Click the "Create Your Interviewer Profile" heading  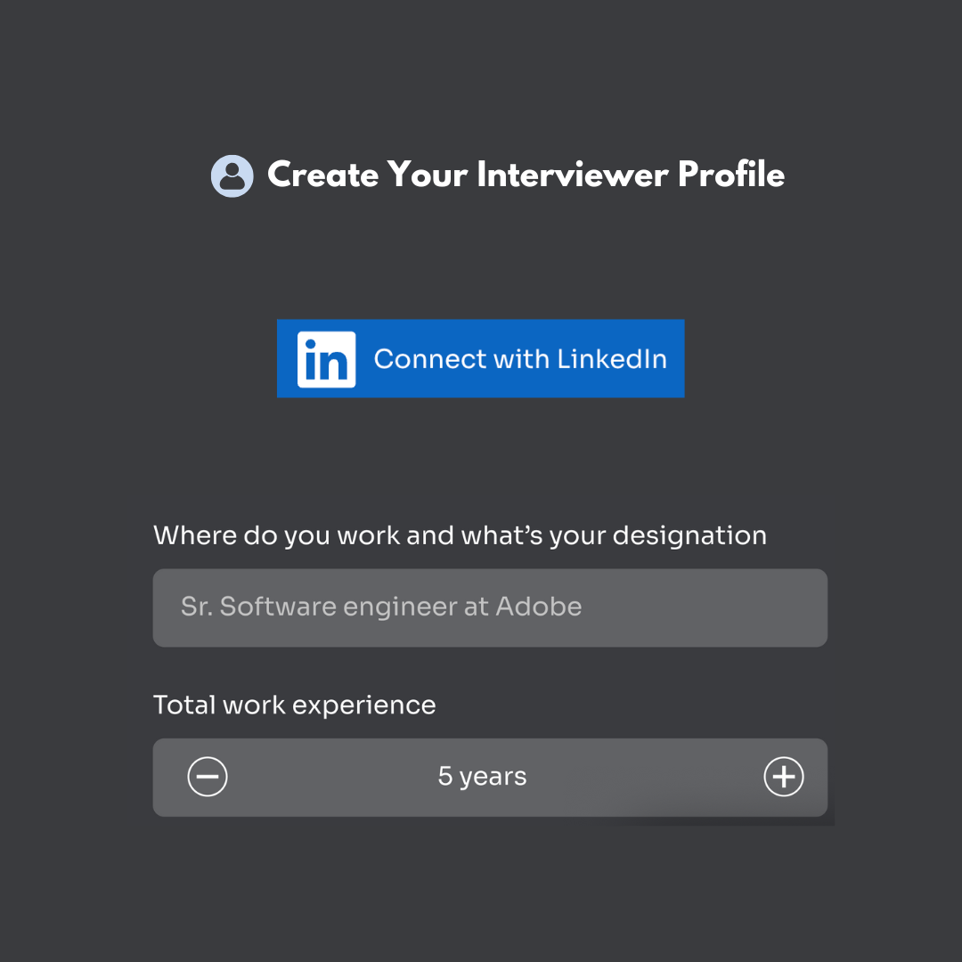[x=526, y=175]
